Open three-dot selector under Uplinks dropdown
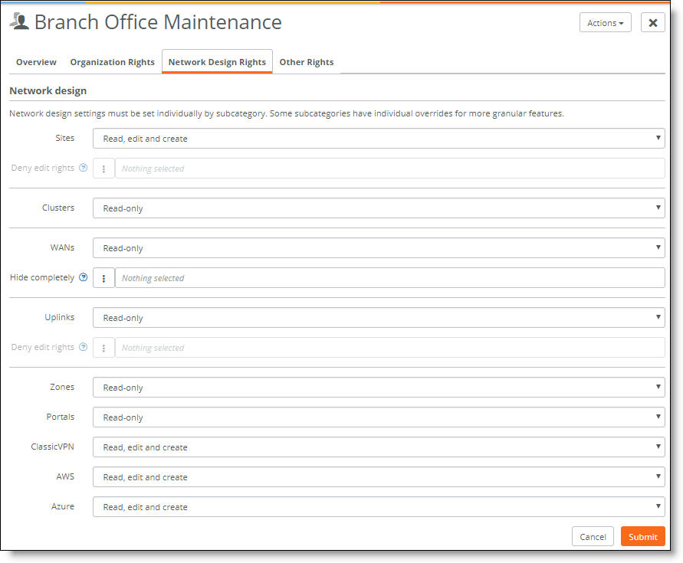The image size is (683, 563). pyautogui.click(x=103, y=348)
